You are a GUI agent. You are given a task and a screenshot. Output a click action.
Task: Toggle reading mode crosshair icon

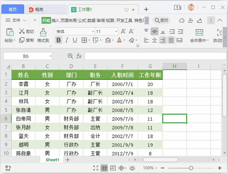121,168
